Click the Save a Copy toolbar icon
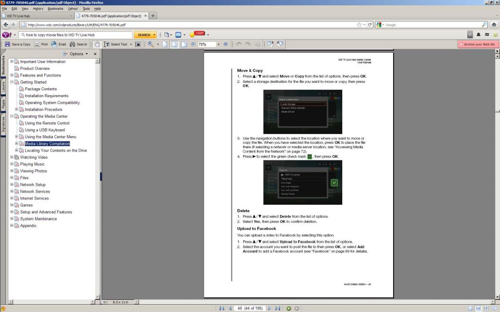 [18, 44]
